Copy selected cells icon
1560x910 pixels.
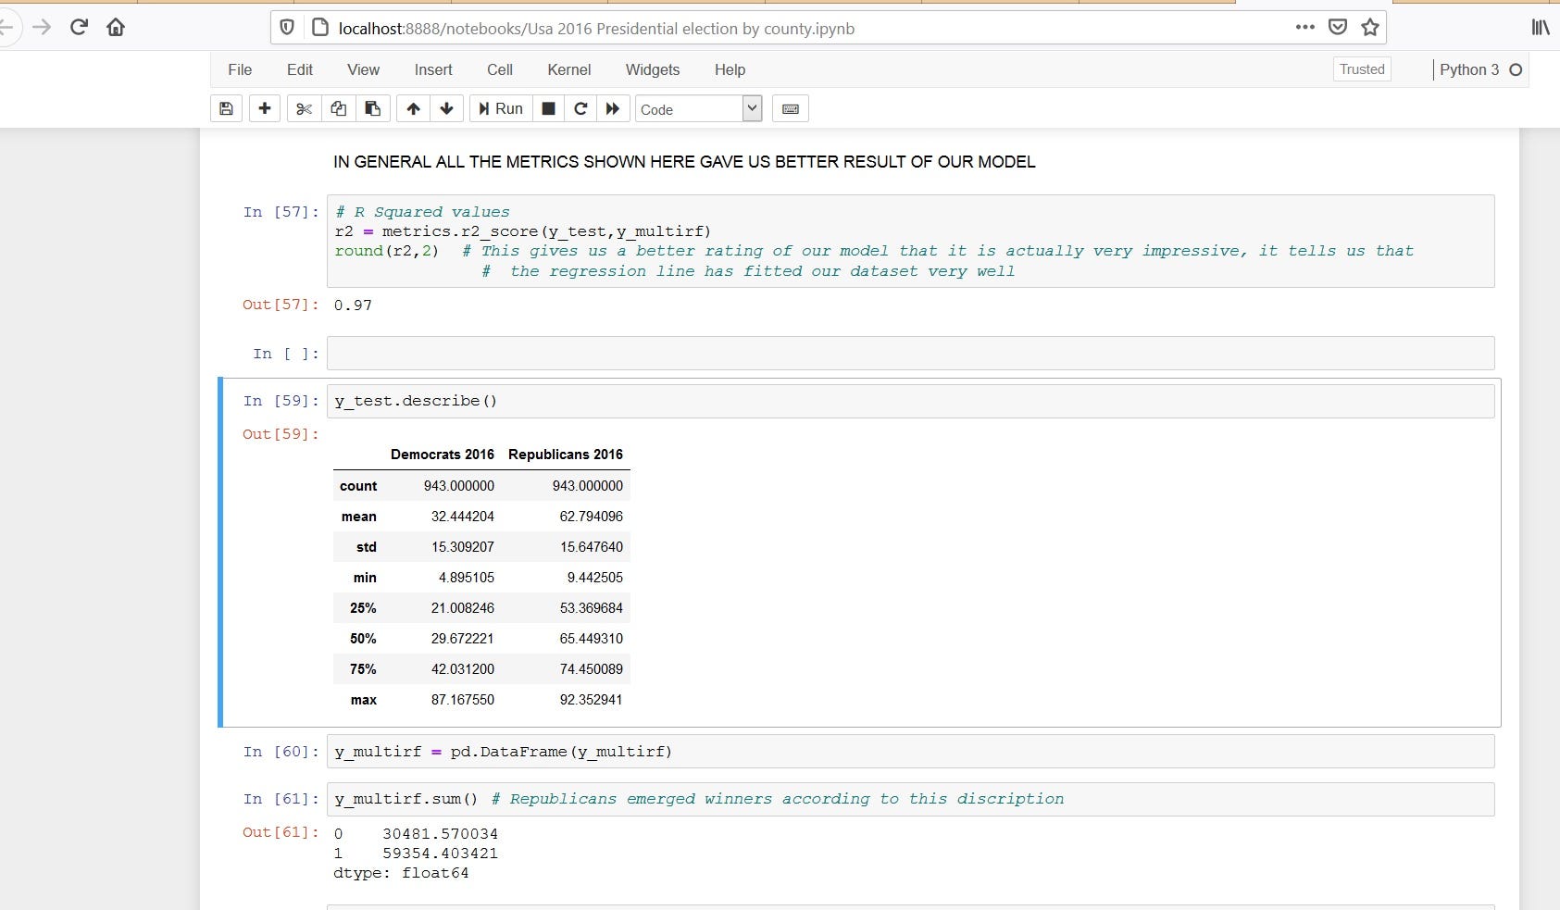click(x=339, y=108)
